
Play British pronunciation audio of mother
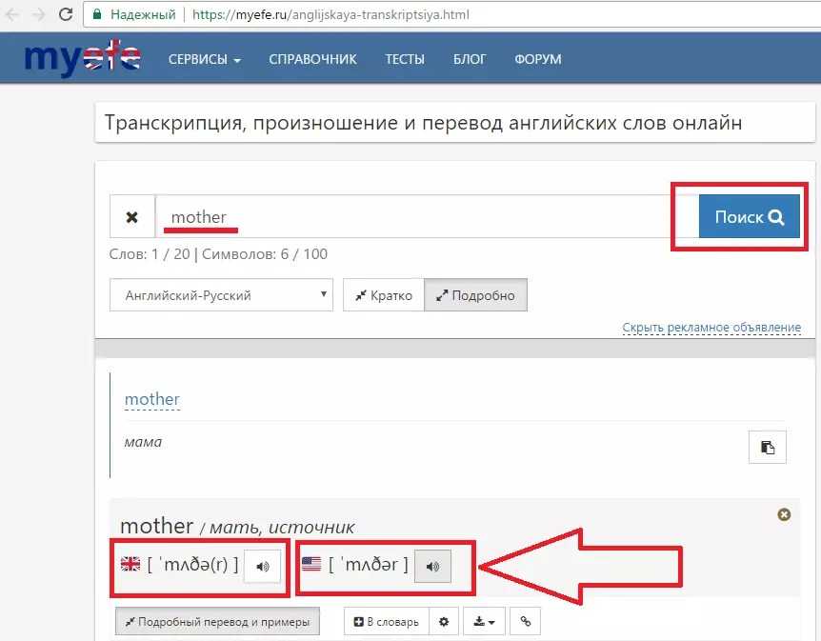[262, 567]
